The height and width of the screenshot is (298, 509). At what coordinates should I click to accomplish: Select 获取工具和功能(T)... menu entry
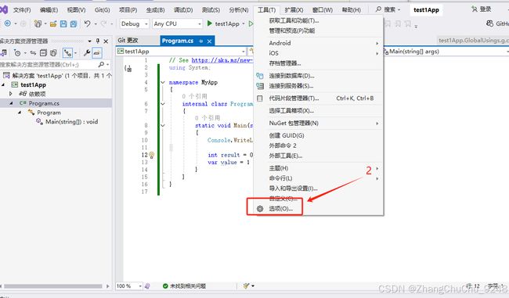[294, 20]
